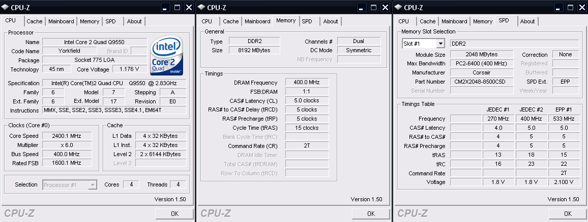This screenshot has height=222, width=588.
Task: Click the CAS# Latency value '5.0 clocks'
Action: tap(307, 100)
